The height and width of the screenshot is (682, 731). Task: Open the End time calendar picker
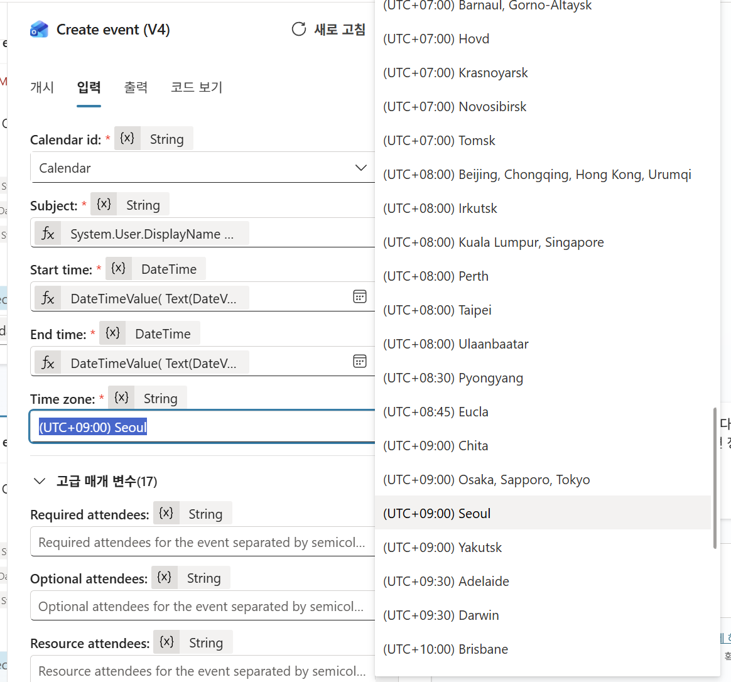[359, 361]
